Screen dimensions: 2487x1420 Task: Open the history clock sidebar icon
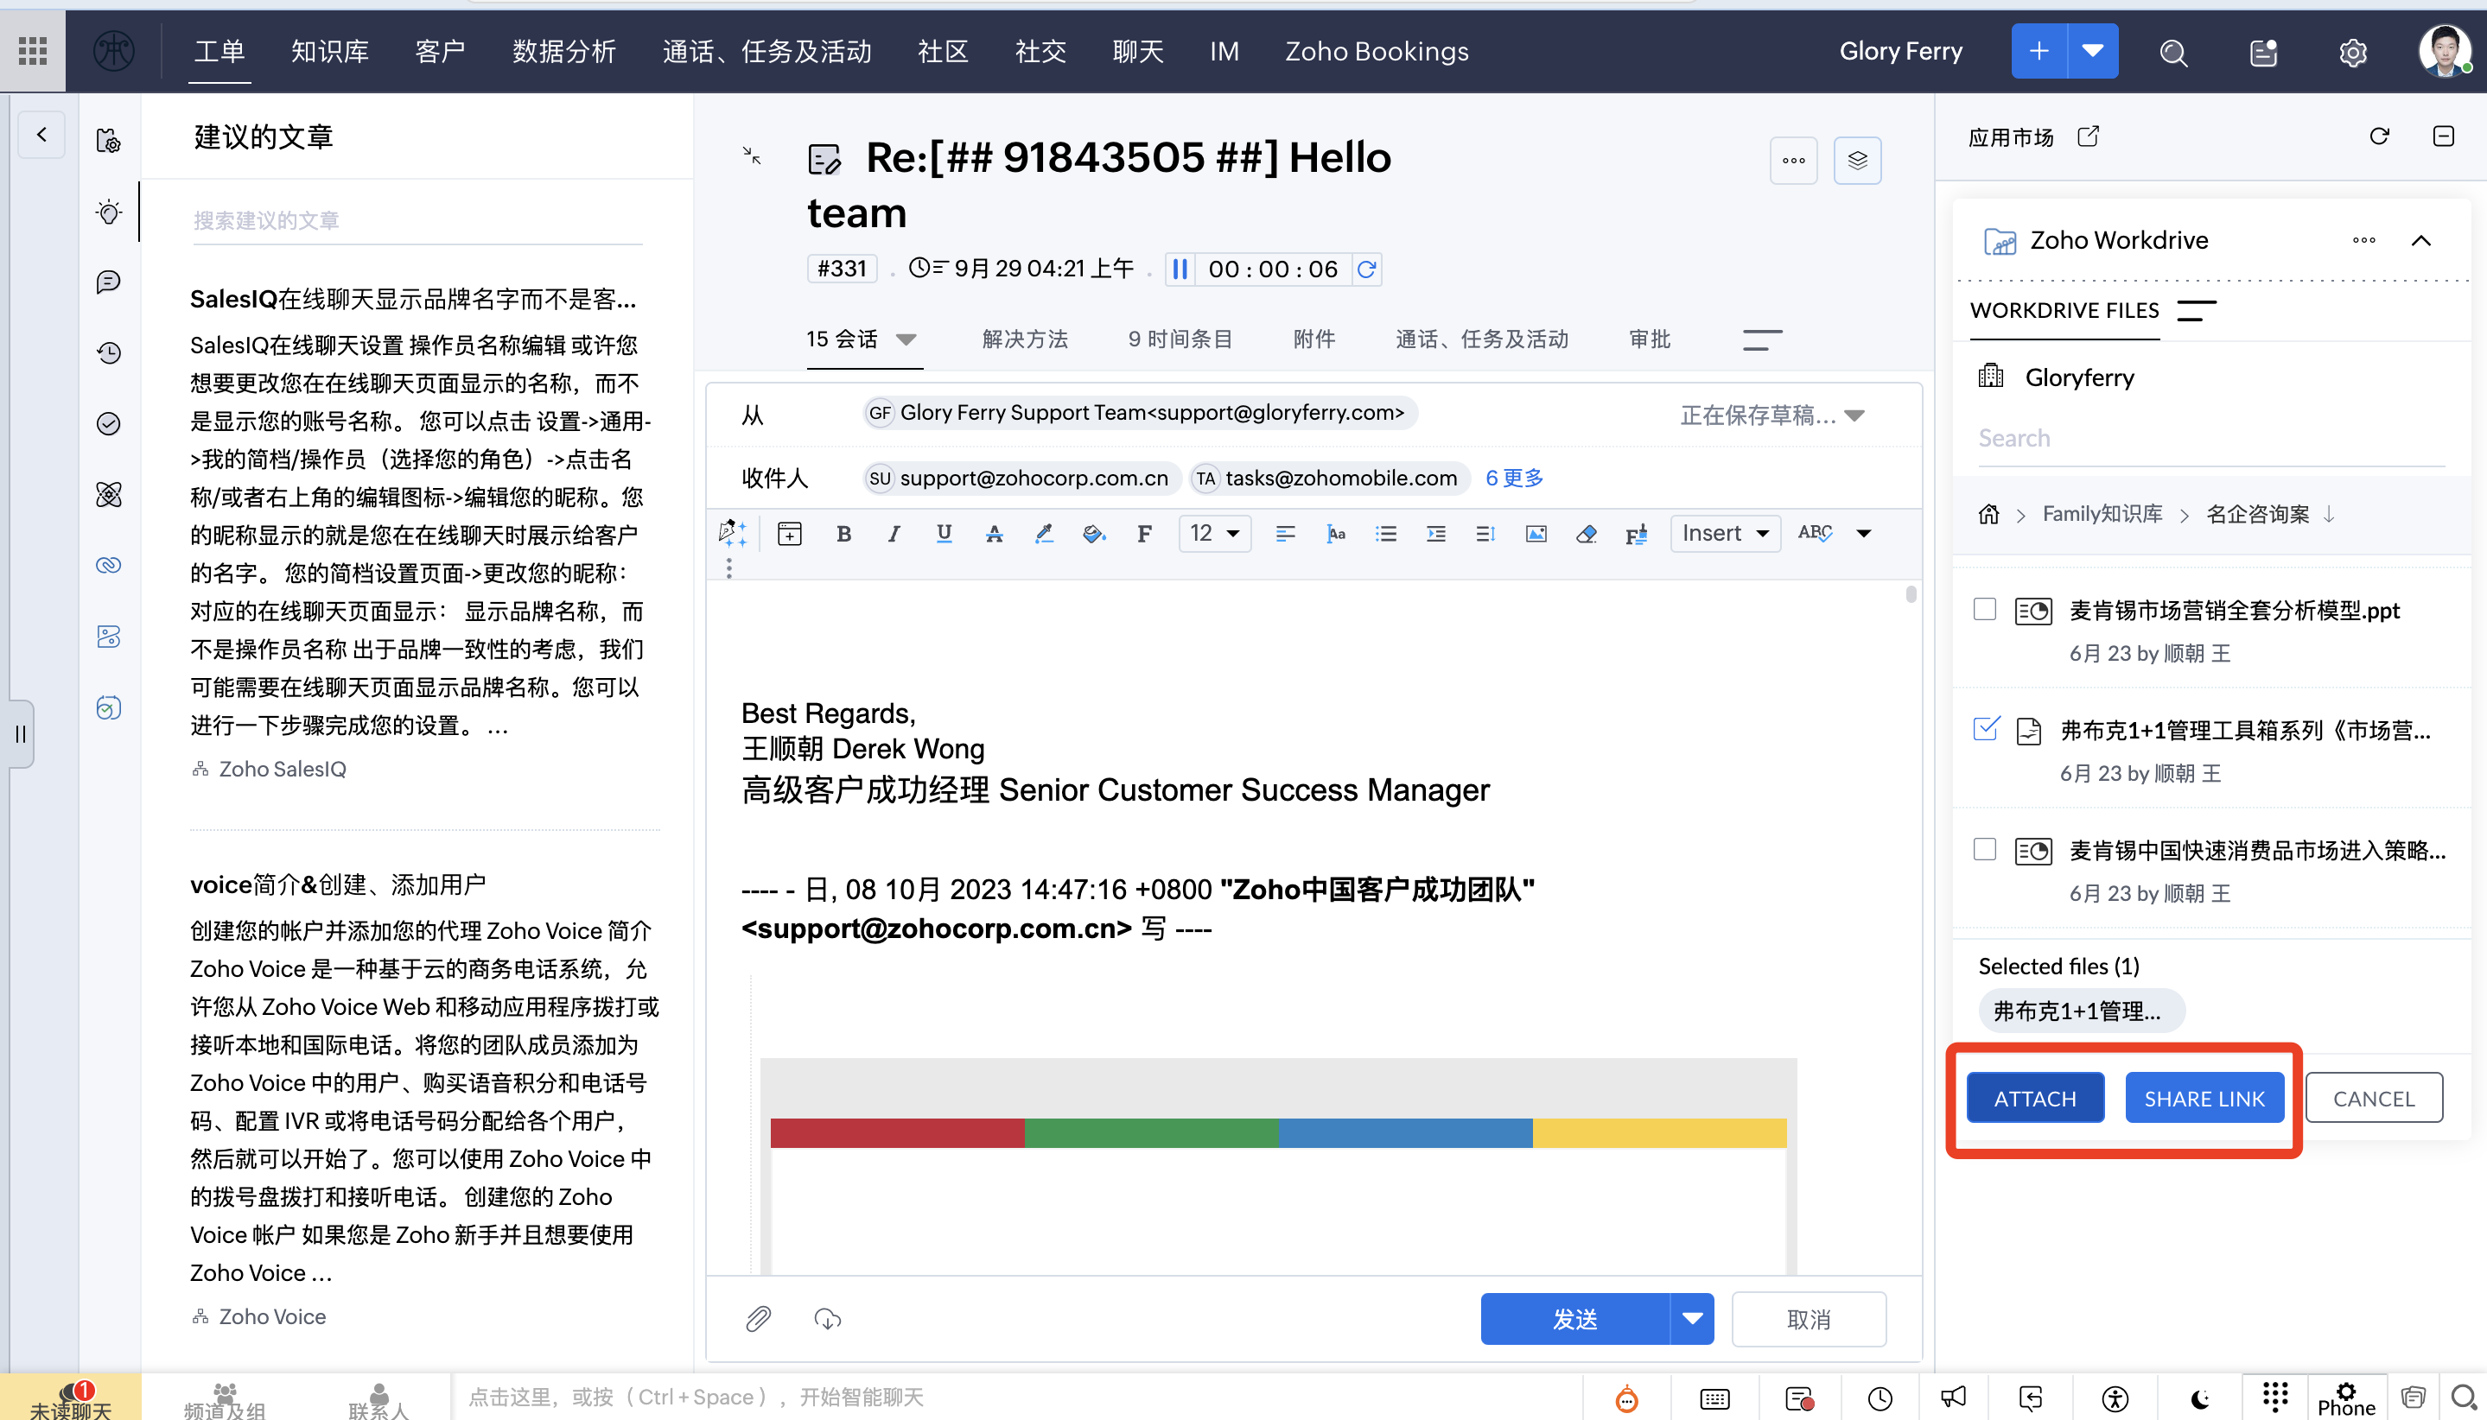[108, 352]
